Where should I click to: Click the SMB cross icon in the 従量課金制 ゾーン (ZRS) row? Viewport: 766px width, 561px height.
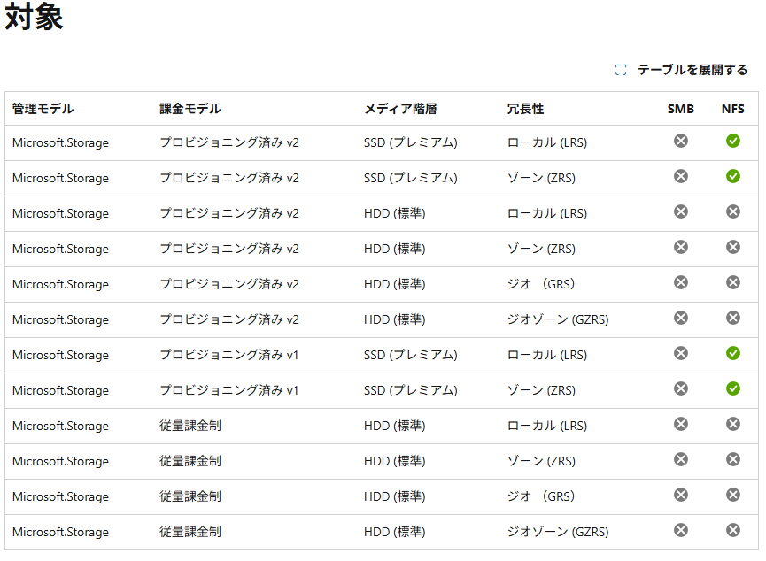[680, 459]
